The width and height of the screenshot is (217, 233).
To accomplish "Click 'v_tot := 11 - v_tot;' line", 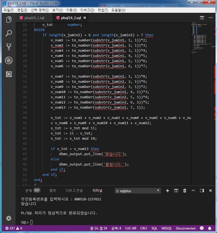I will click(72, 133).
